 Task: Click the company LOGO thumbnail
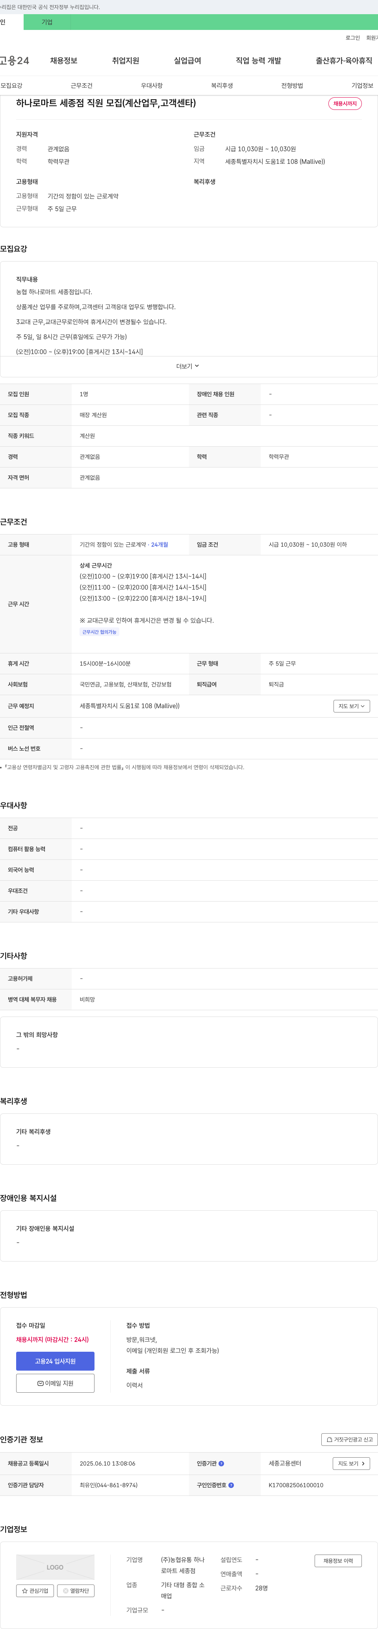pyautogui.click(x=55, y=1567)
